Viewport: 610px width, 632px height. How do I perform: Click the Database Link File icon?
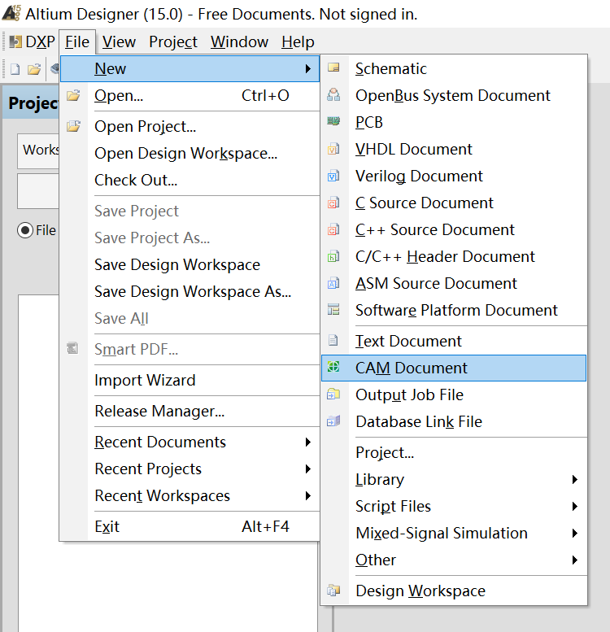333,421
